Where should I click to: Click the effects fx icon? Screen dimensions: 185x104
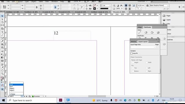pos(121,5)
